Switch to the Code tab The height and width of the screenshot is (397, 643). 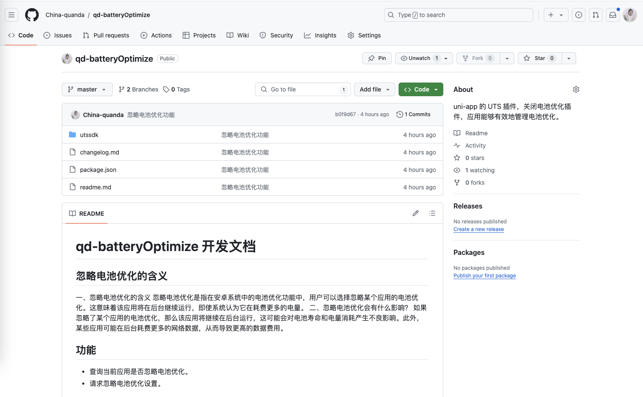(x=21, y=35)
